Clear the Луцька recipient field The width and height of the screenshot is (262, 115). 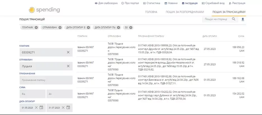(68, 66)
